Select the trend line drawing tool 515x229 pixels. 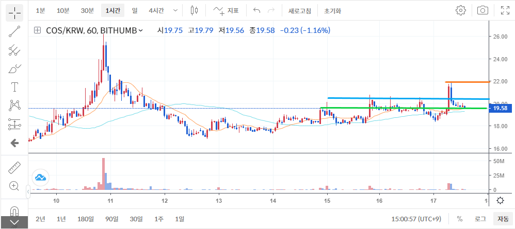click(x=14, y=31)
